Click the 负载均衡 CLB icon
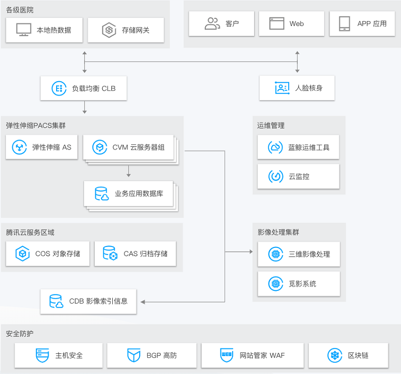 (59, 88)
